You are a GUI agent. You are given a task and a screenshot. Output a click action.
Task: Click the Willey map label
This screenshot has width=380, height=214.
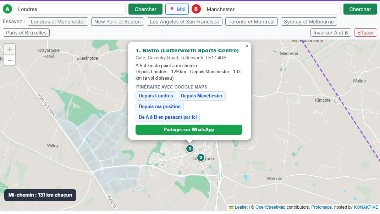click(53, 145)
